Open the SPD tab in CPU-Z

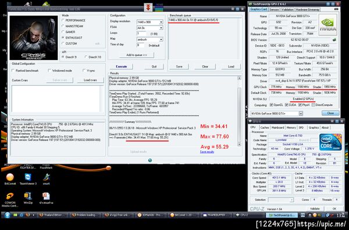click(x=301, y=128)
